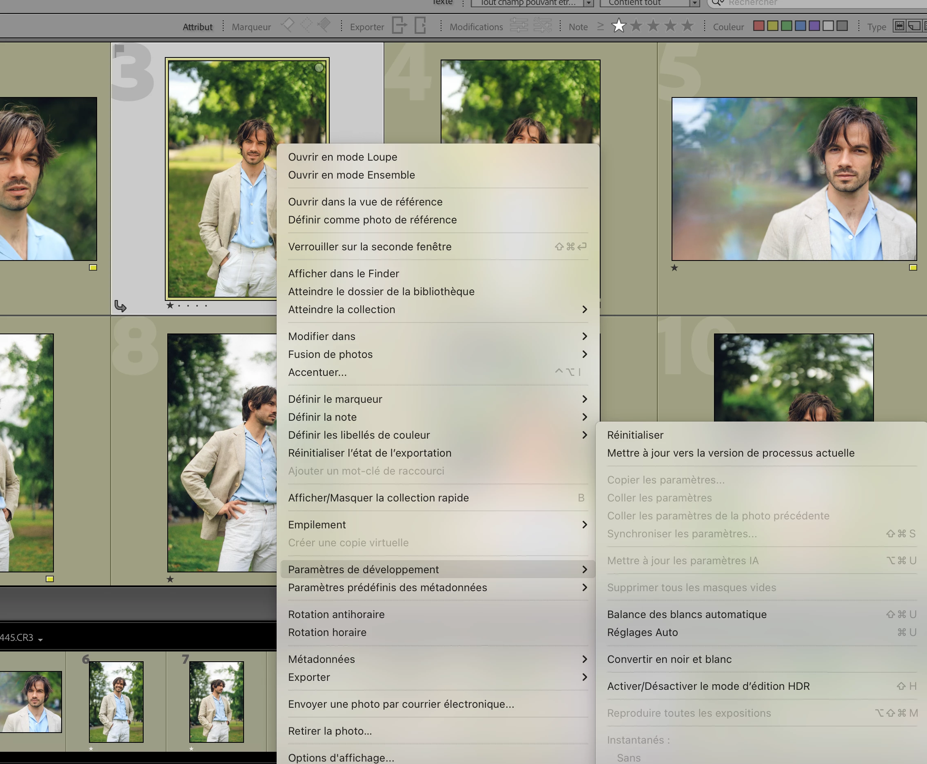Select the red color label filter swatch
Image resolution: width=927 pixels, height=764 pixels.
758,26
